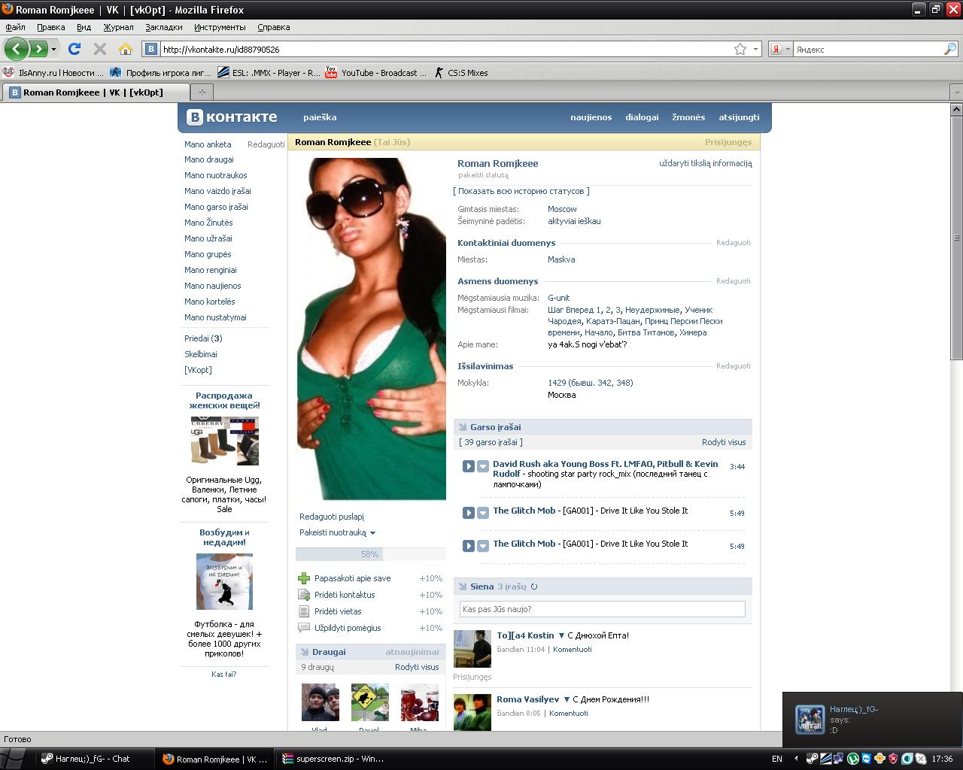The image size is (963, 770).
Task: Expand the address bar URL history dropdown
Action: (x=756, y=49)
